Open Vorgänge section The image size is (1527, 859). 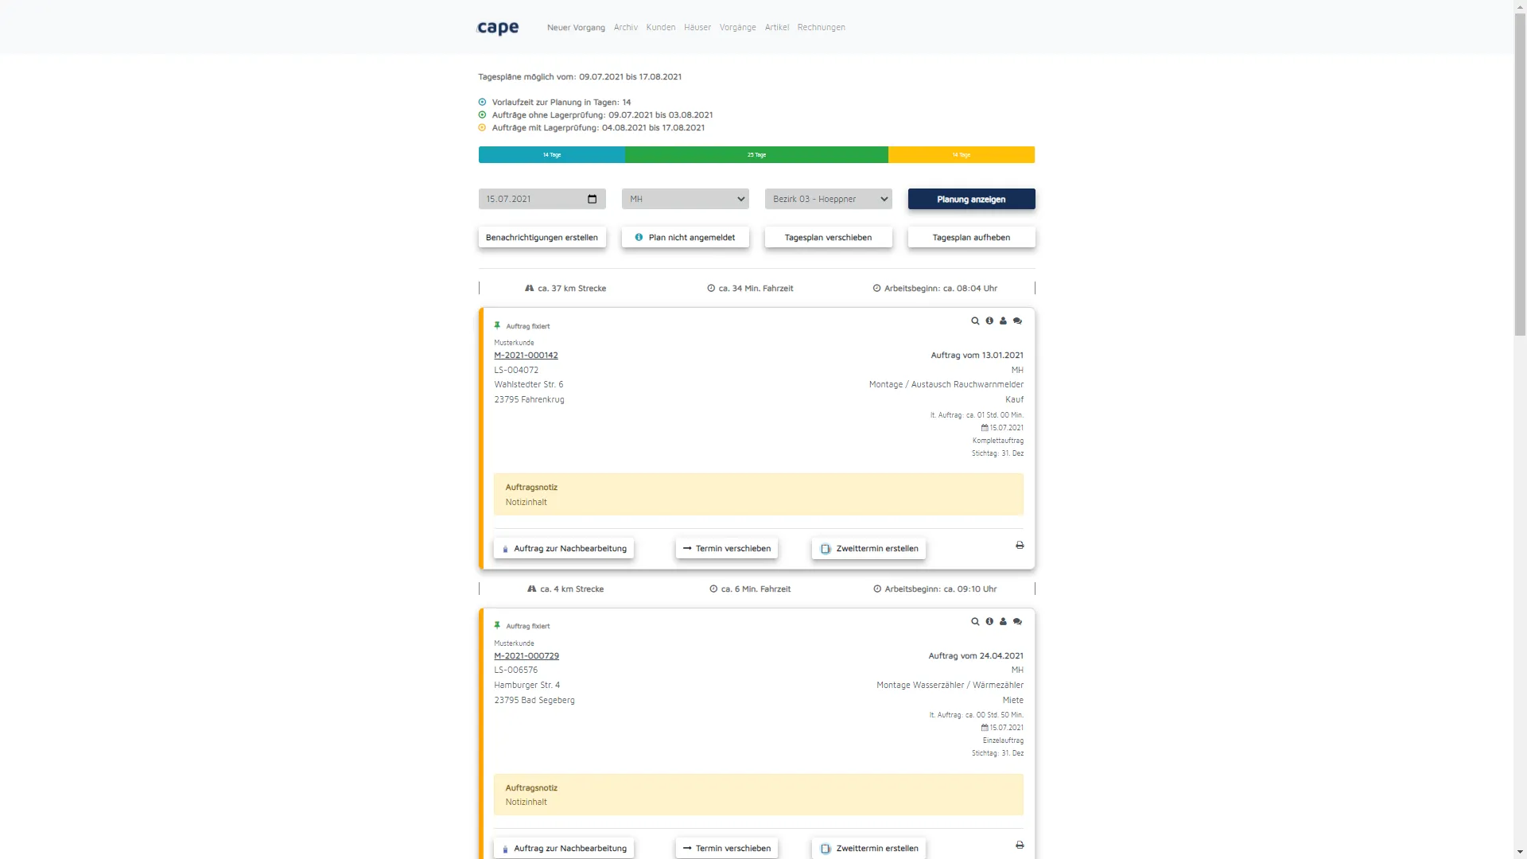738,27
